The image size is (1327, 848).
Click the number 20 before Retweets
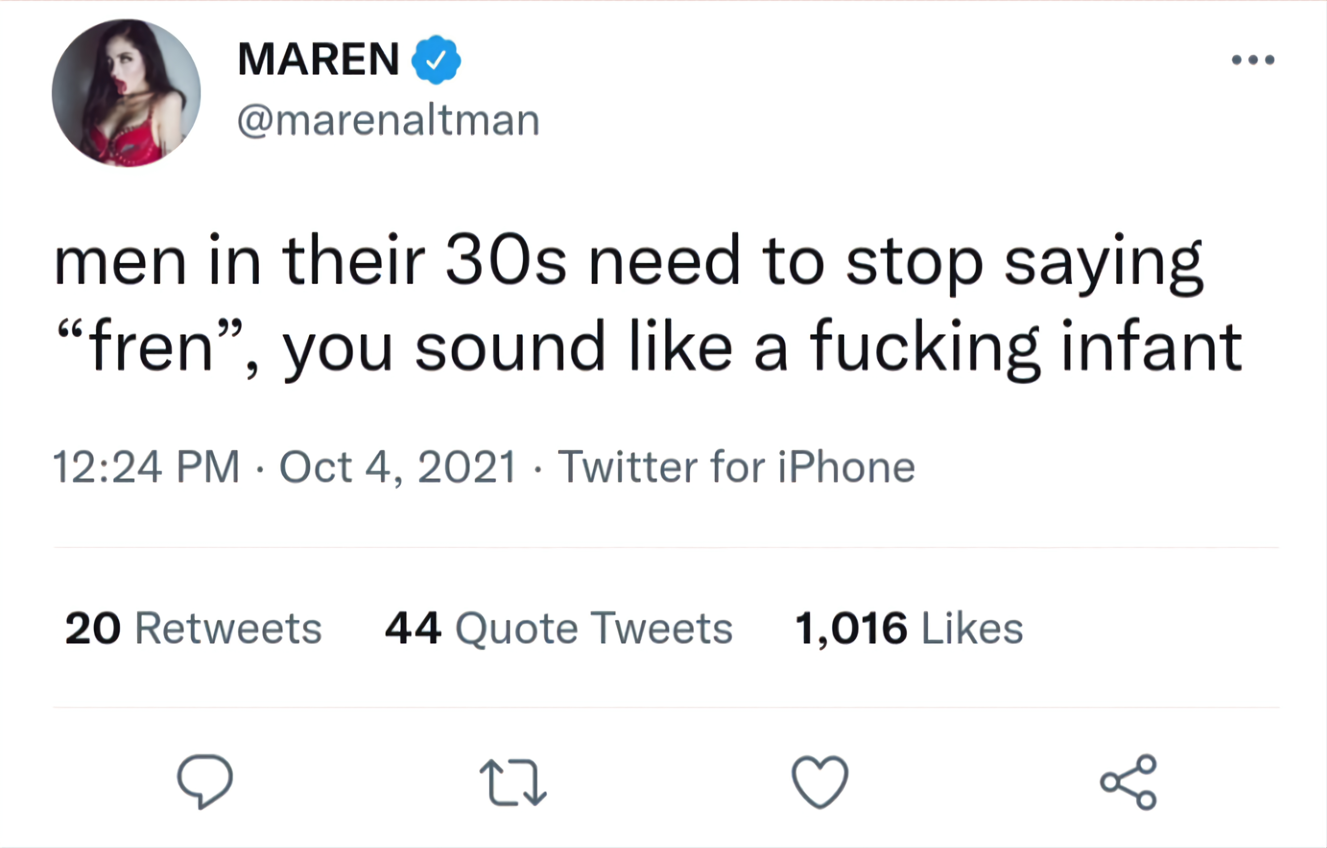pyautogui.click(x=93, y=628)
